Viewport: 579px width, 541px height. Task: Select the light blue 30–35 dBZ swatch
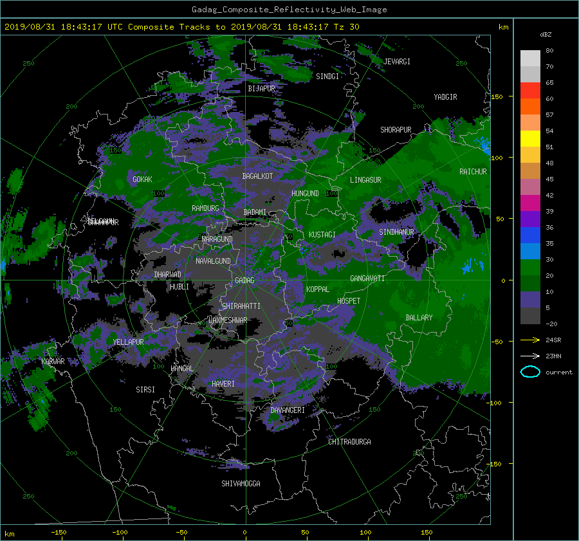click(x=530, y=252)
